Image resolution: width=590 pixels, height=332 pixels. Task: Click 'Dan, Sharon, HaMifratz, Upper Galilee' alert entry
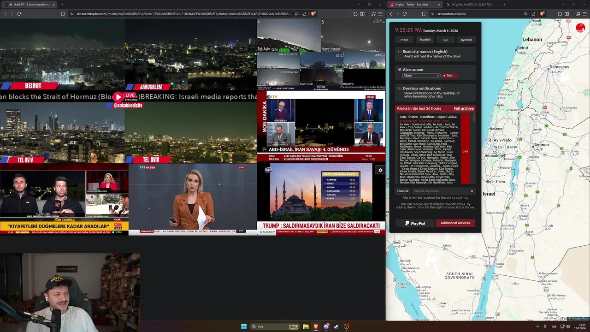[428, 117]
